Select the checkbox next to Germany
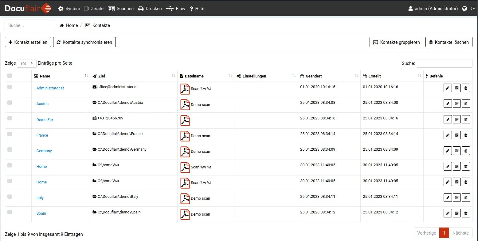The width and height of the screenshot is (478, 241). coord(10,150)
